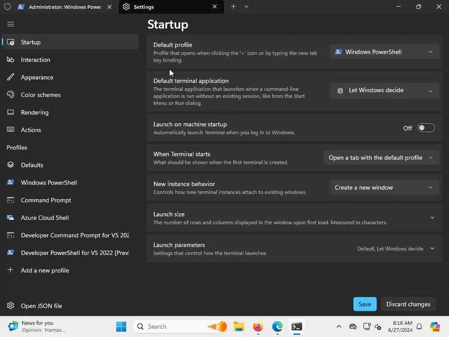This screenshot has width=449, height=337.
Task: Expand the Launch parameters section
Action: click(x=432, y=248)
